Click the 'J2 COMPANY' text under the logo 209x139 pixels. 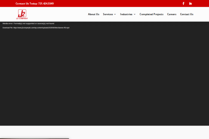(x=22, y=18)
